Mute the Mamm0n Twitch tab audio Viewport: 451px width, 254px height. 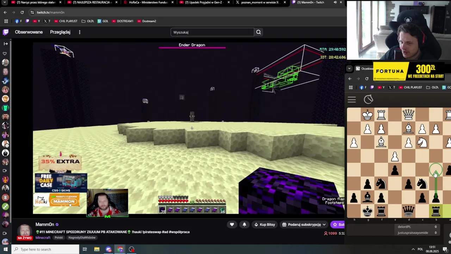(335, 2)
